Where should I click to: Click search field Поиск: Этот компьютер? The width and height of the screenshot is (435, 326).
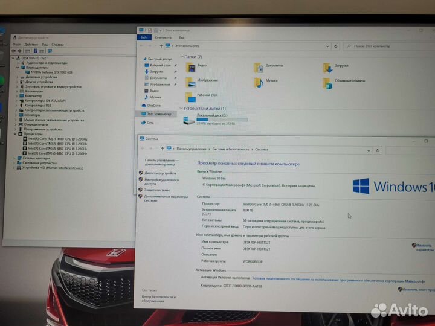point(389,46)
